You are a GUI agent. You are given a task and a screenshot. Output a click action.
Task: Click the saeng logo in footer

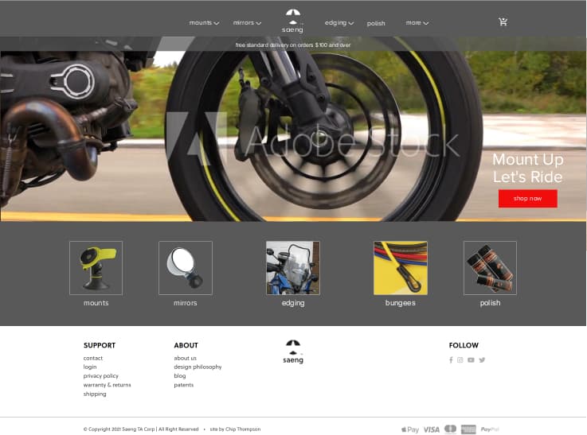[293, 351]
